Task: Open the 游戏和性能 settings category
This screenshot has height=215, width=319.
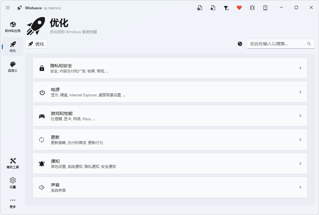Action: (170, 116)
